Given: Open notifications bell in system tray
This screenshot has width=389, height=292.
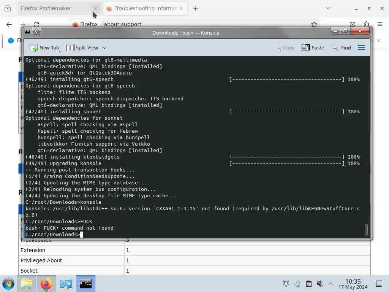Looking at the screenshot, I should click(286, 284).
